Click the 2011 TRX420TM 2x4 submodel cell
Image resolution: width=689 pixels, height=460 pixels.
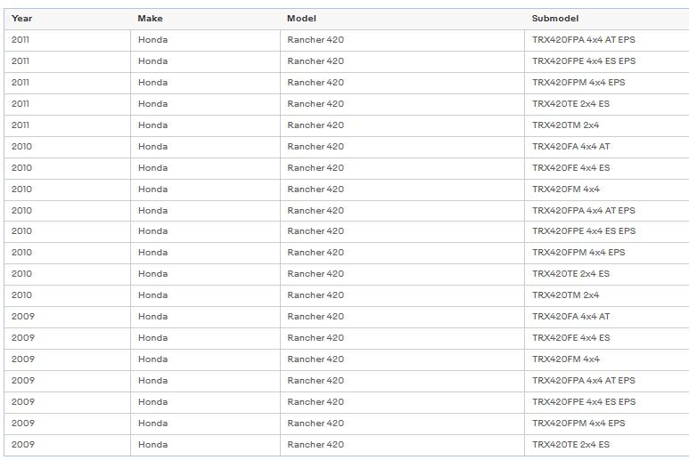(565, 125)
